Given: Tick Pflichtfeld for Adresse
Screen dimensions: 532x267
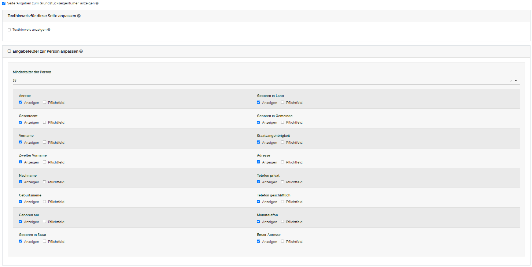Looking at the screenshot, I should click(x=282, y=162).
